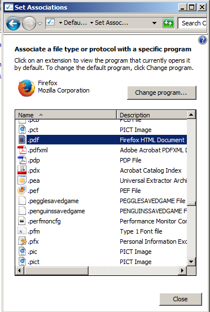Viewport: 210px width, 312px height.
Task: Select the .pef file icon
Action: pyautogui.click(x=22, y=191)
